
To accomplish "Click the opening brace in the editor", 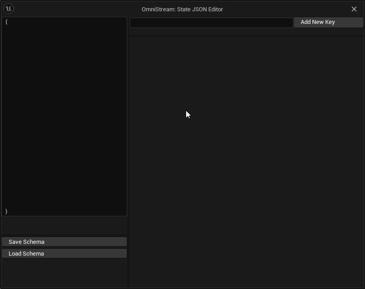I will coord(5,21).
